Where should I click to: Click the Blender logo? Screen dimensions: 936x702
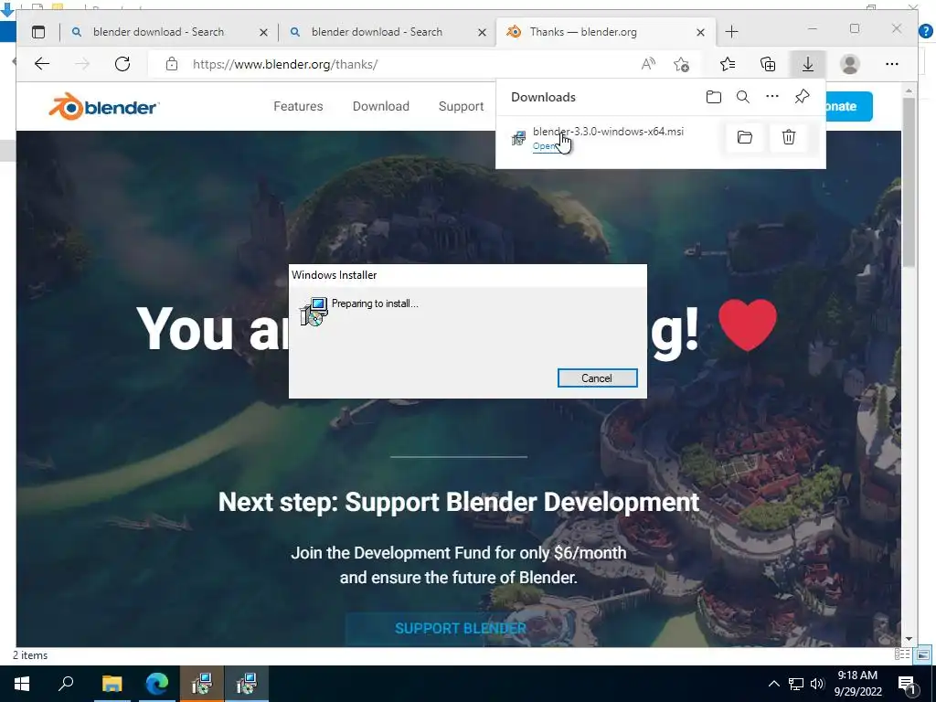(104, 106)
